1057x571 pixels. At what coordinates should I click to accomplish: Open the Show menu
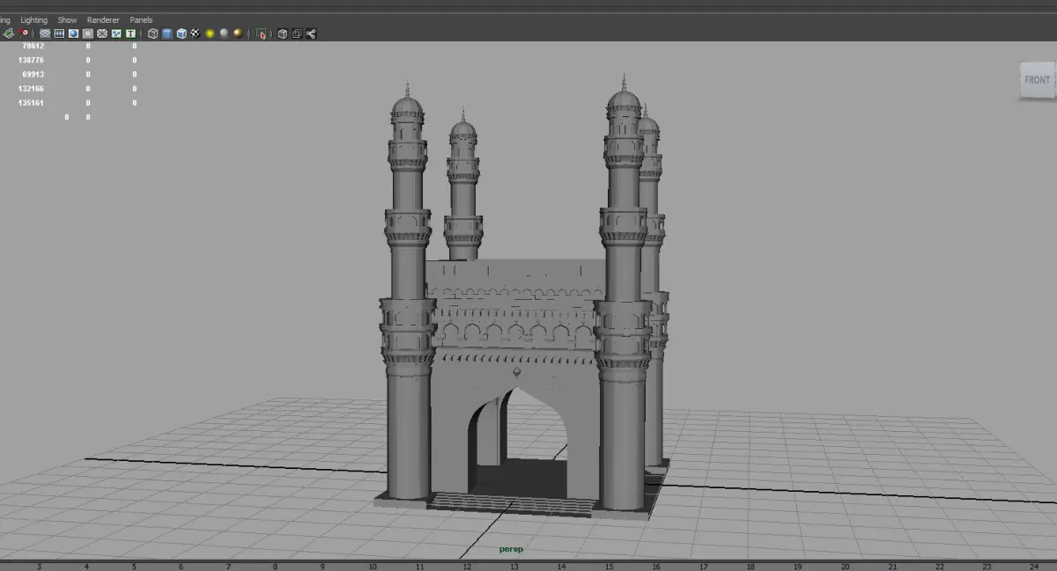click(x=67, y=19)
